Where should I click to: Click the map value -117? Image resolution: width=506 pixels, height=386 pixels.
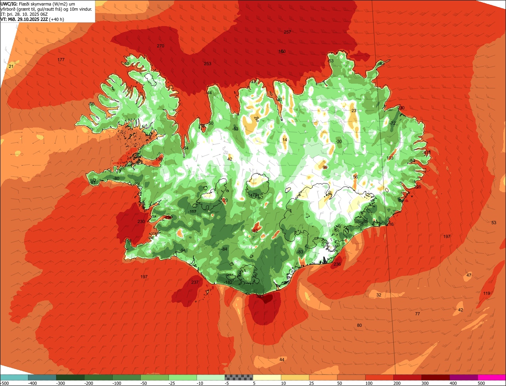193,212
